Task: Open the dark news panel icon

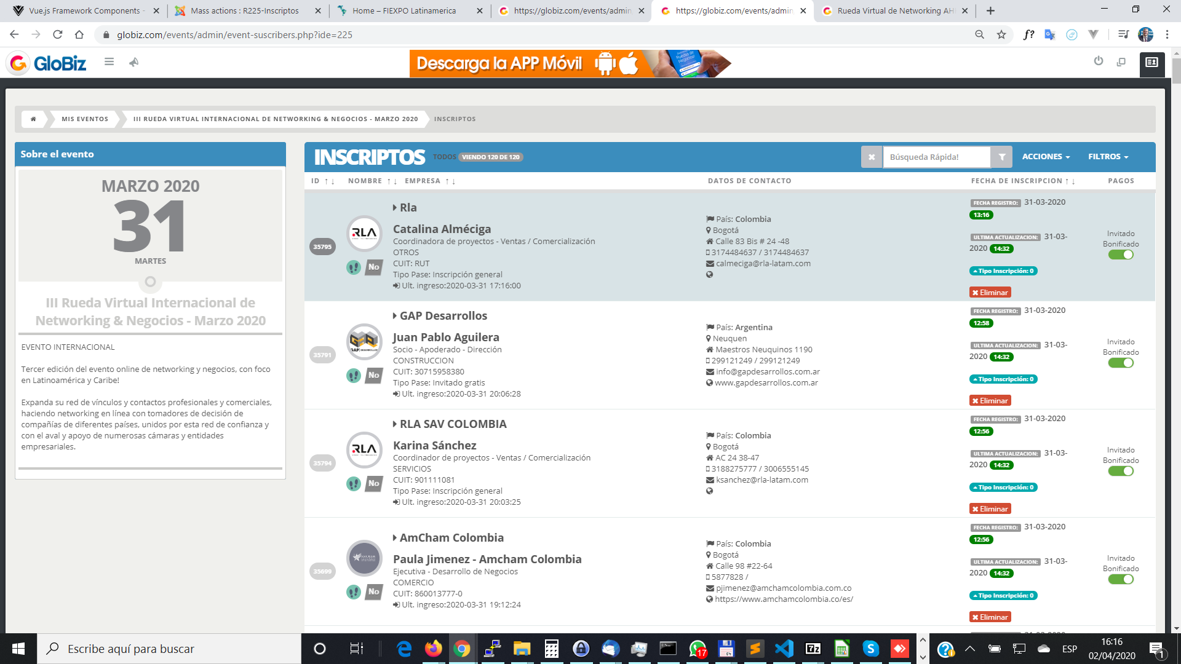Action: [1152, 63]
